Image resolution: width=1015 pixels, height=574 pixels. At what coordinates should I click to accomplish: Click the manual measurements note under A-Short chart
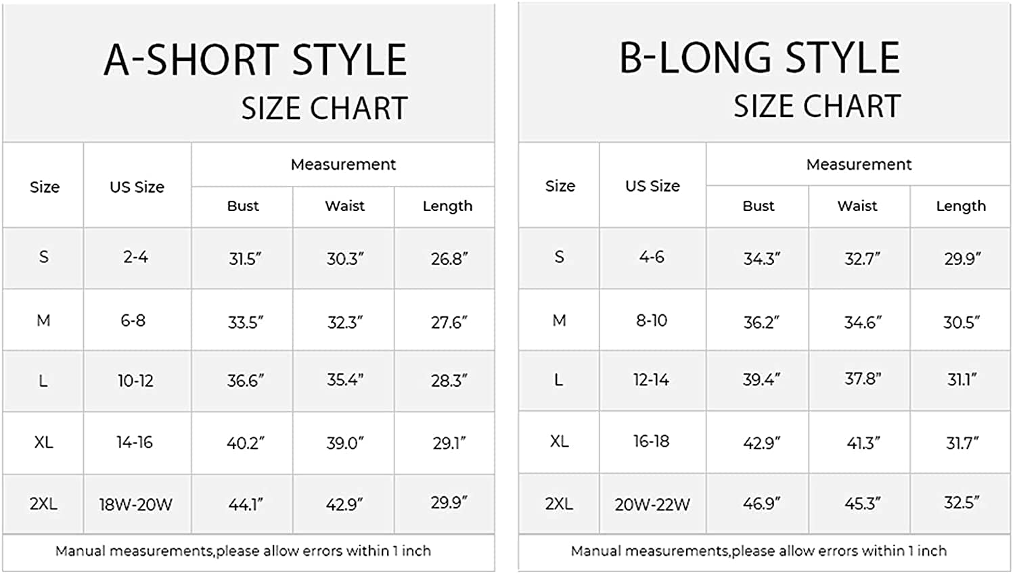tap(243, 551)
